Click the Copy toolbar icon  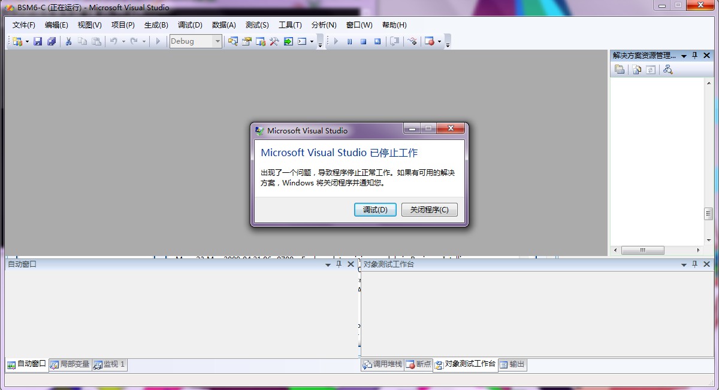click(82, 41)
